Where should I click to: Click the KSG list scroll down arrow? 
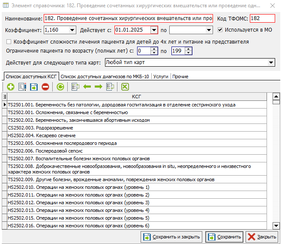coord(276,225)
